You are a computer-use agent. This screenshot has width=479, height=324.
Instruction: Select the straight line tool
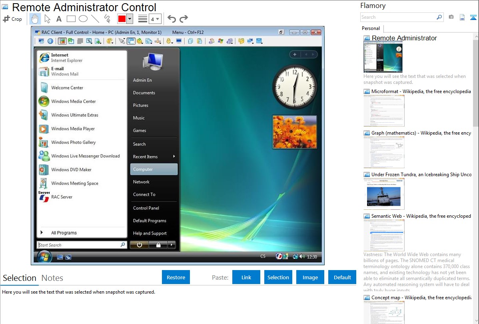coord(95,19)
